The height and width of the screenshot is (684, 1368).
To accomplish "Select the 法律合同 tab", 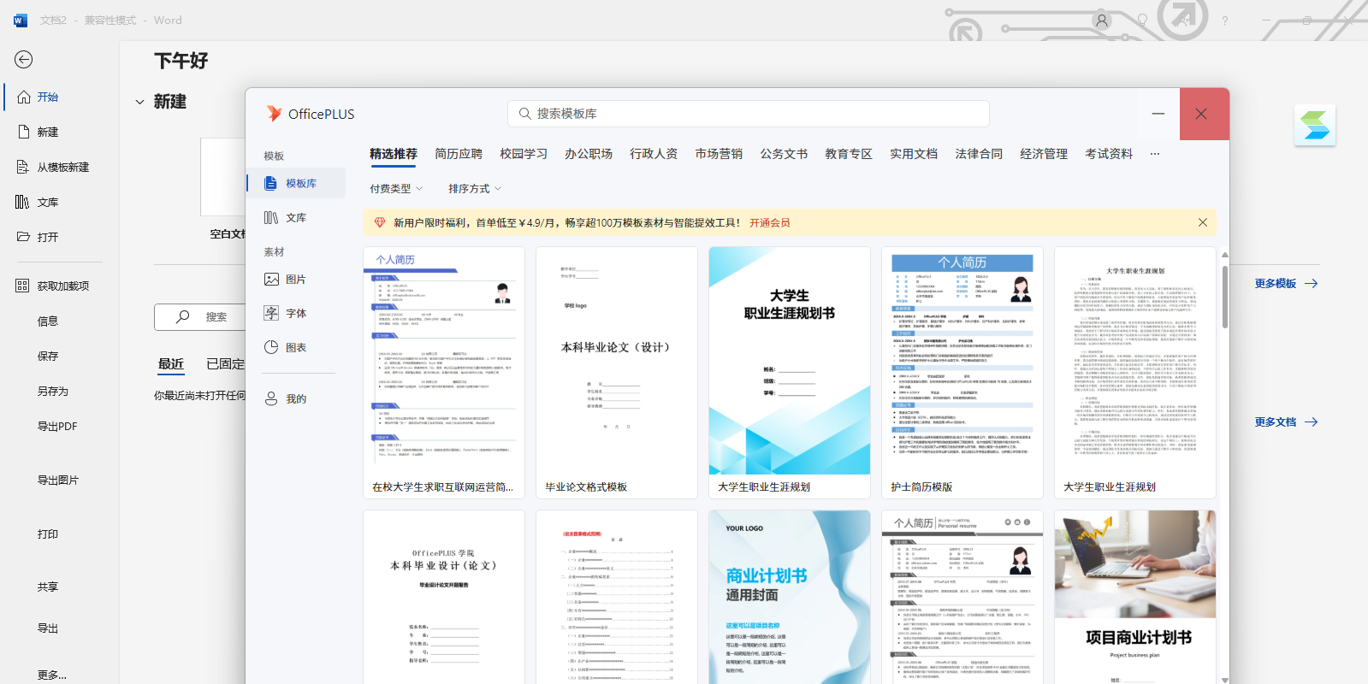I will [x=979, y=154].
